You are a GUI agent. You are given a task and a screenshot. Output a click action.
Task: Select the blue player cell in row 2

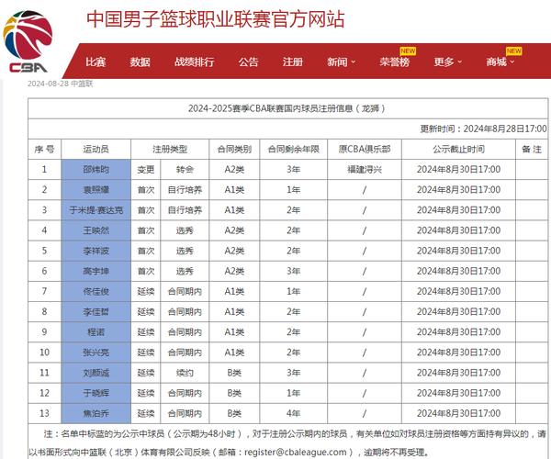point(96,190)
